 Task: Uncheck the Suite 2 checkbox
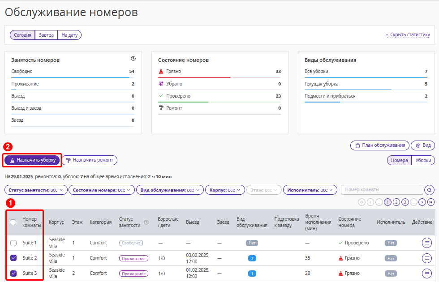coord(13,258)
